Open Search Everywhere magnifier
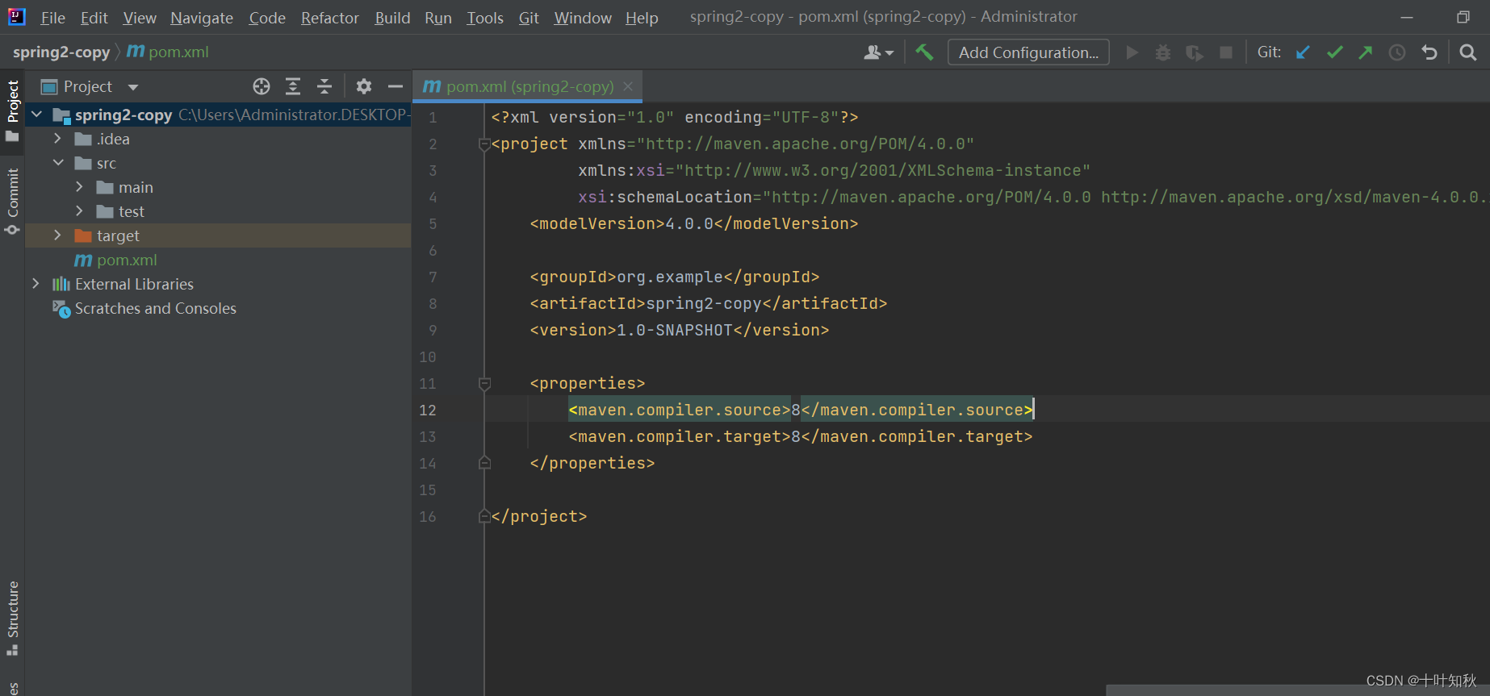 pyautogui.click(x=1468, y=52)
